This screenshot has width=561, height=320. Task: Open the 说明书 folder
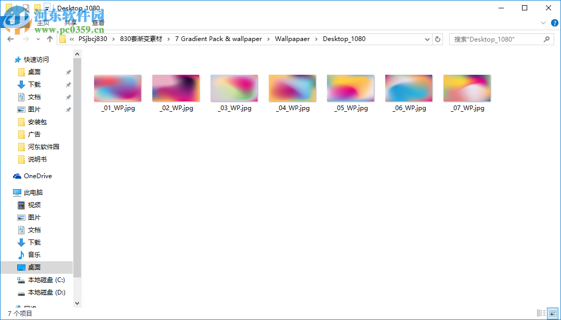(x=37, y=159)
